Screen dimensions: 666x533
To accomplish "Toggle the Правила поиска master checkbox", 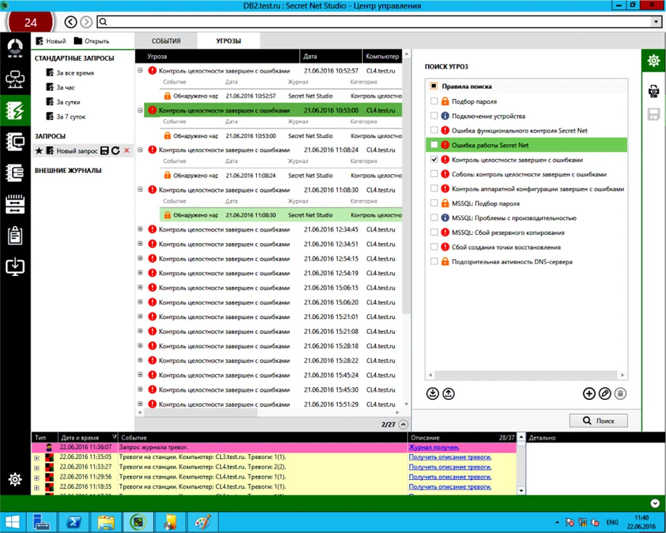I will pyautogui.click(x=434, y=86).
